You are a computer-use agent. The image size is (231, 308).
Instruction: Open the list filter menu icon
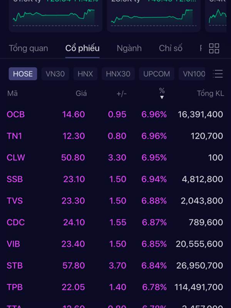[x=218, y=74]
